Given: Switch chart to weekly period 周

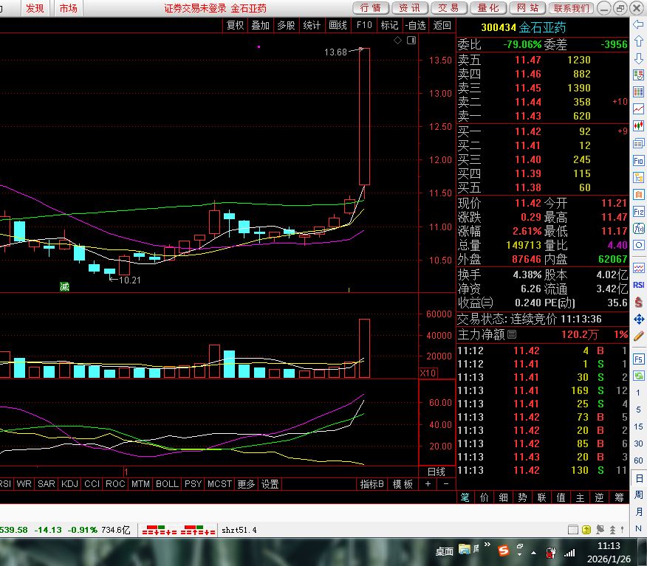Looking at the screenshot, I should pos(639,494).
